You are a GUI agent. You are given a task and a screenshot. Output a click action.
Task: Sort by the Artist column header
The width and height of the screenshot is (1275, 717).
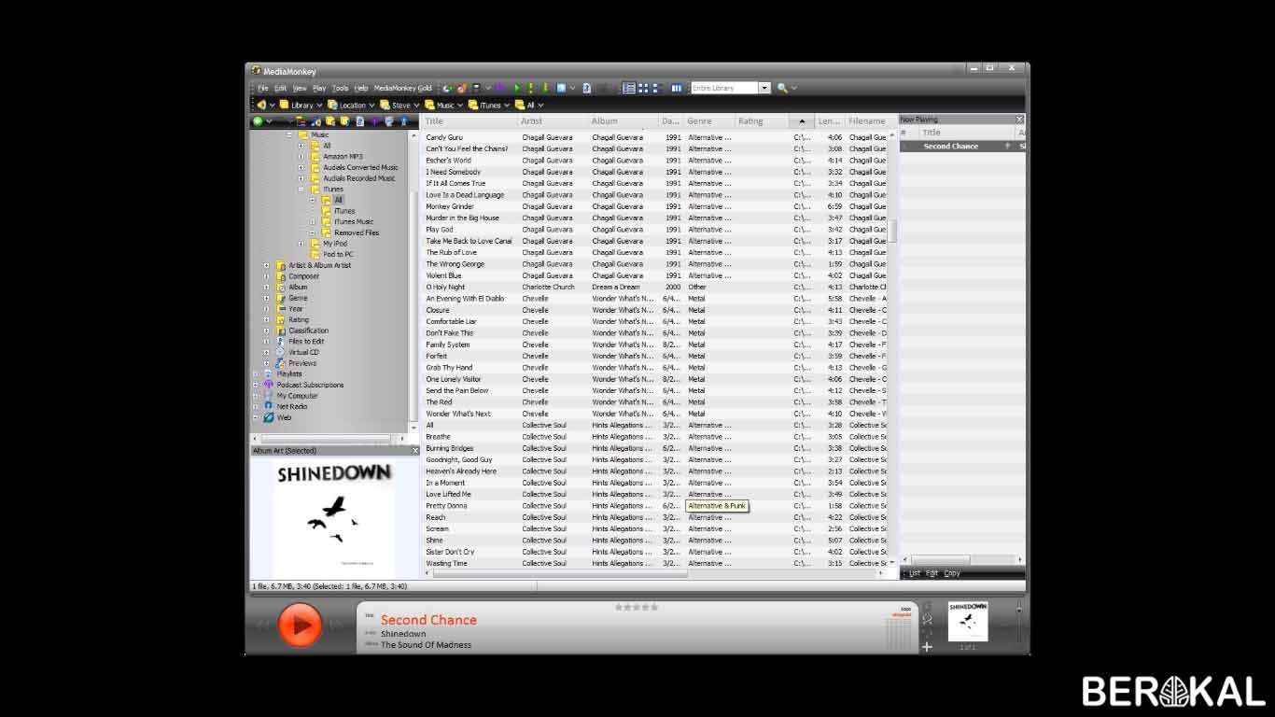553,121
